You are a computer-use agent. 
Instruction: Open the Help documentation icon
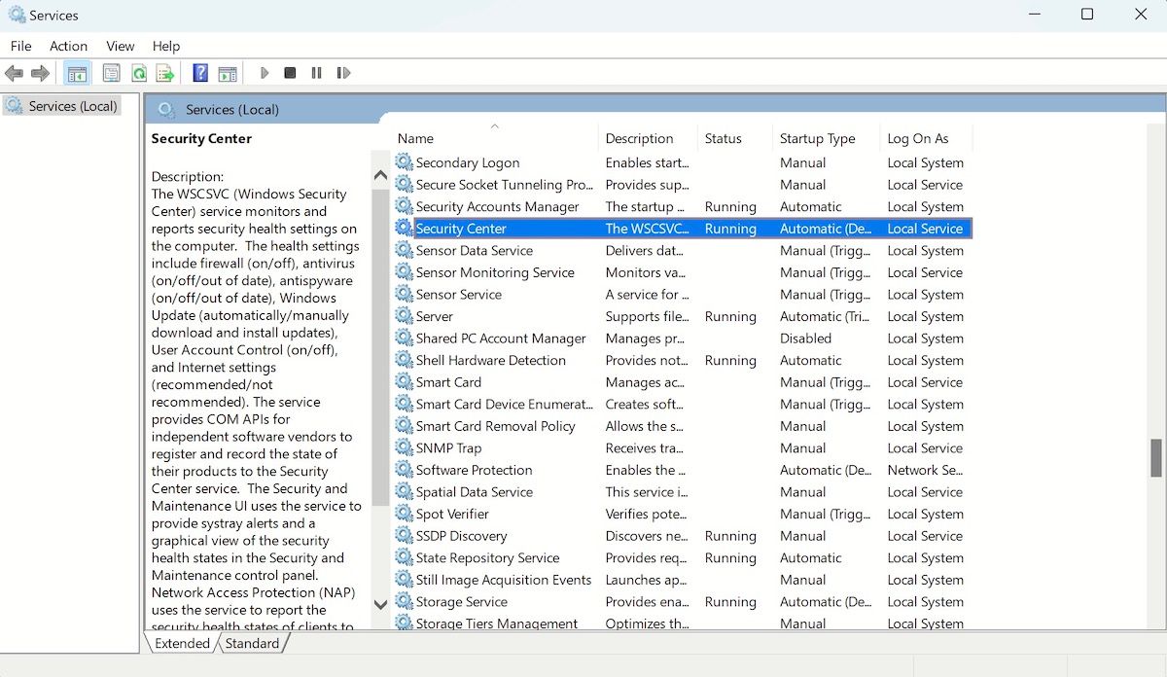(x=199, y=72)
